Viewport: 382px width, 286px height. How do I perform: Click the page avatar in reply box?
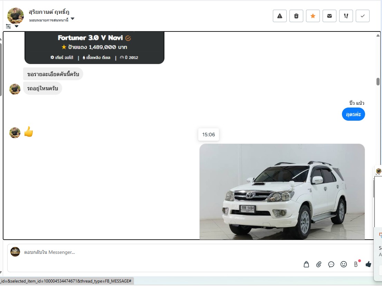[x=15, y=252]
